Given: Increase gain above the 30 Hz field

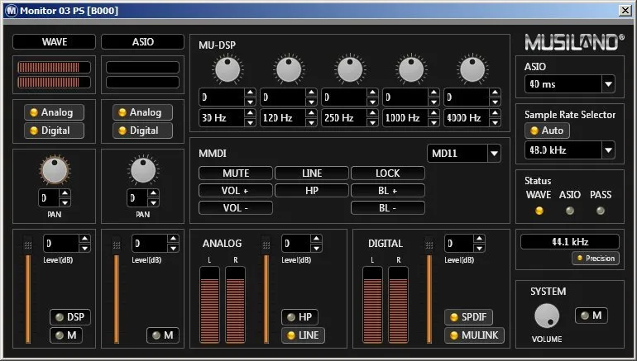Looking at the screenshot, I should point(250,93).
